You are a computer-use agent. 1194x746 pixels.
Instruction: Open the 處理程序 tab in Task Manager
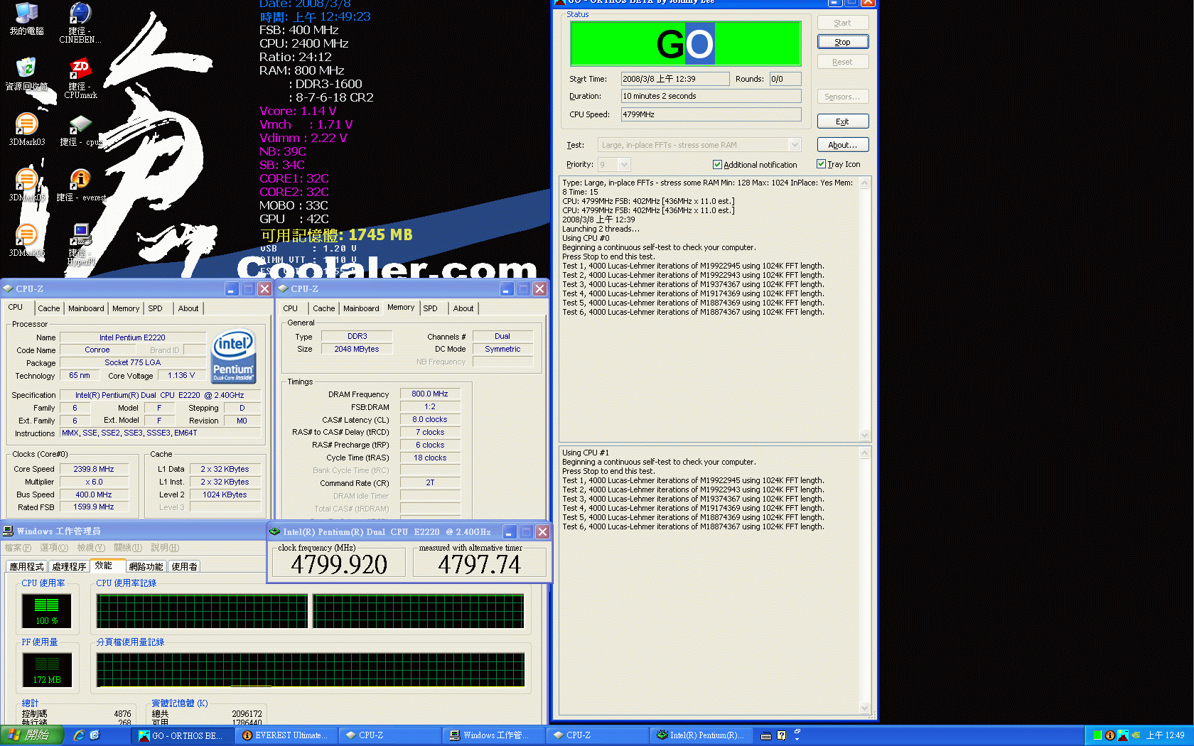click(x=69, y=566)
